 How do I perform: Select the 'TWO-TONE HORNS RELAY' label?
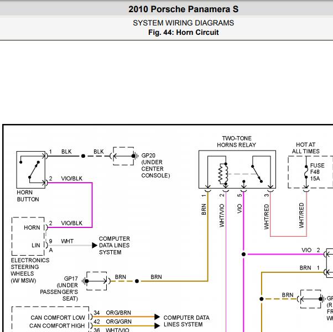236,142
